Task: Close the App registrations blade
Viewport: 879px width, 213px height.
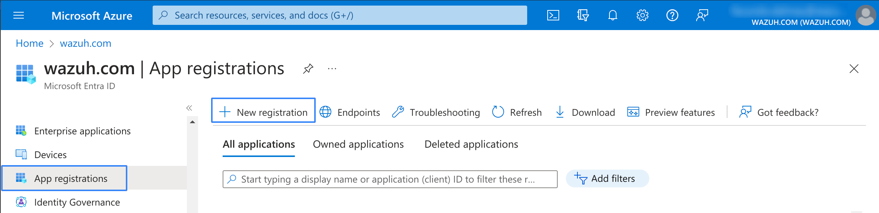Action: click(x=854, y=69)
